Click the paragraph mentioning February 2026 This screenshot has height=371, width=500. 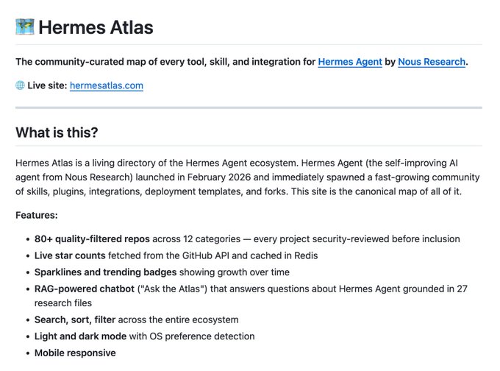click(248, 177)
